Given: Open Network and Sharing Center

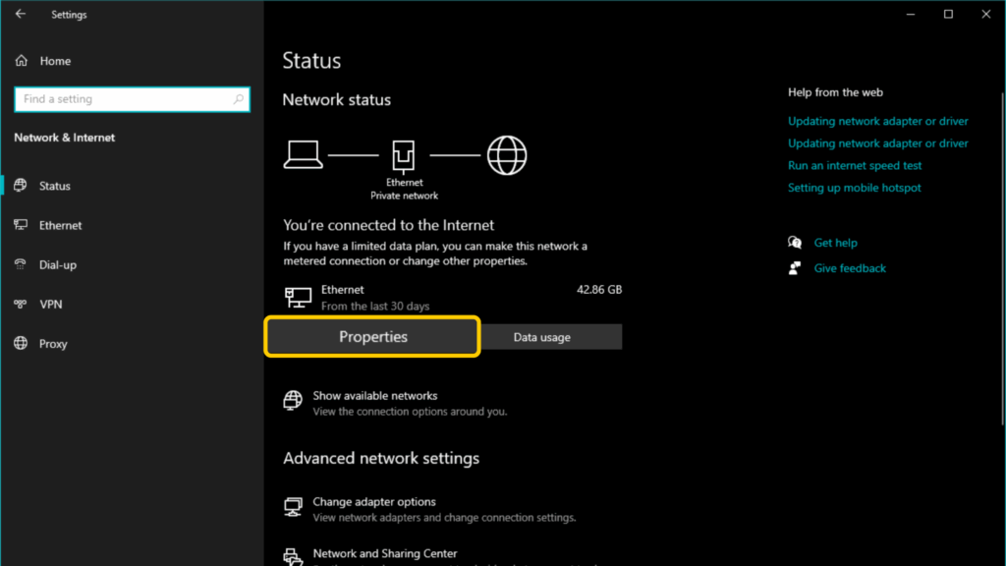Looking at the screenshot, I should tap(385, 553).
